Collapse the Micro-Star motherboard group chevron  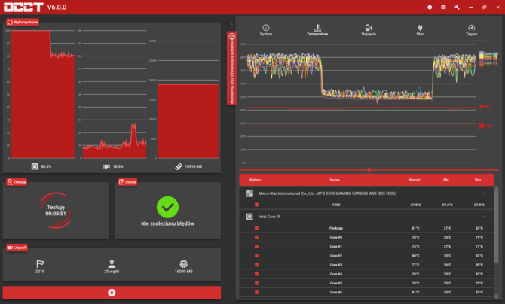pos(484,193)
